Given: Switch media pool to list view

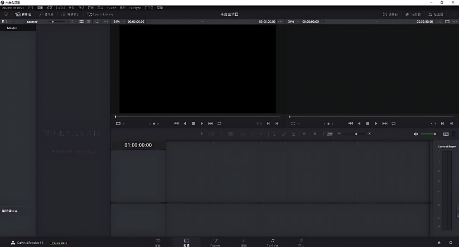Looking at the screenshot, I should pos(88,22).
